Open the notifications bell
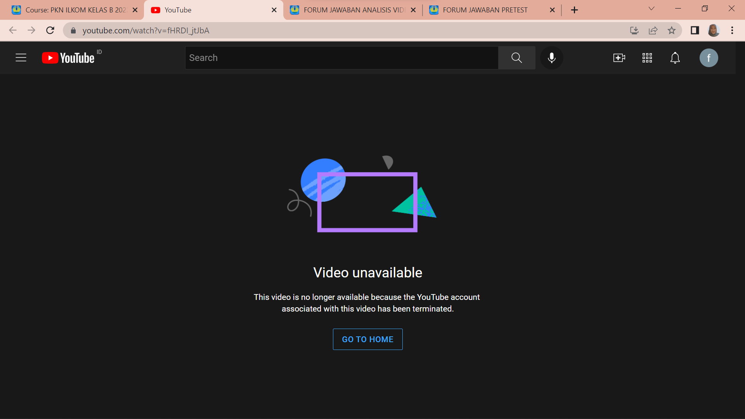Image resolution: width=745 pixels, height=419 pixels. (675, 58)
